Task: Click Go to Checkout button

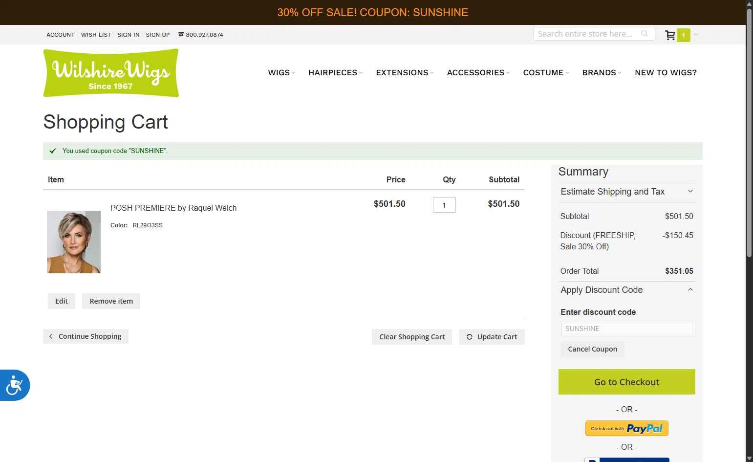Action: [x=627, y=382]
